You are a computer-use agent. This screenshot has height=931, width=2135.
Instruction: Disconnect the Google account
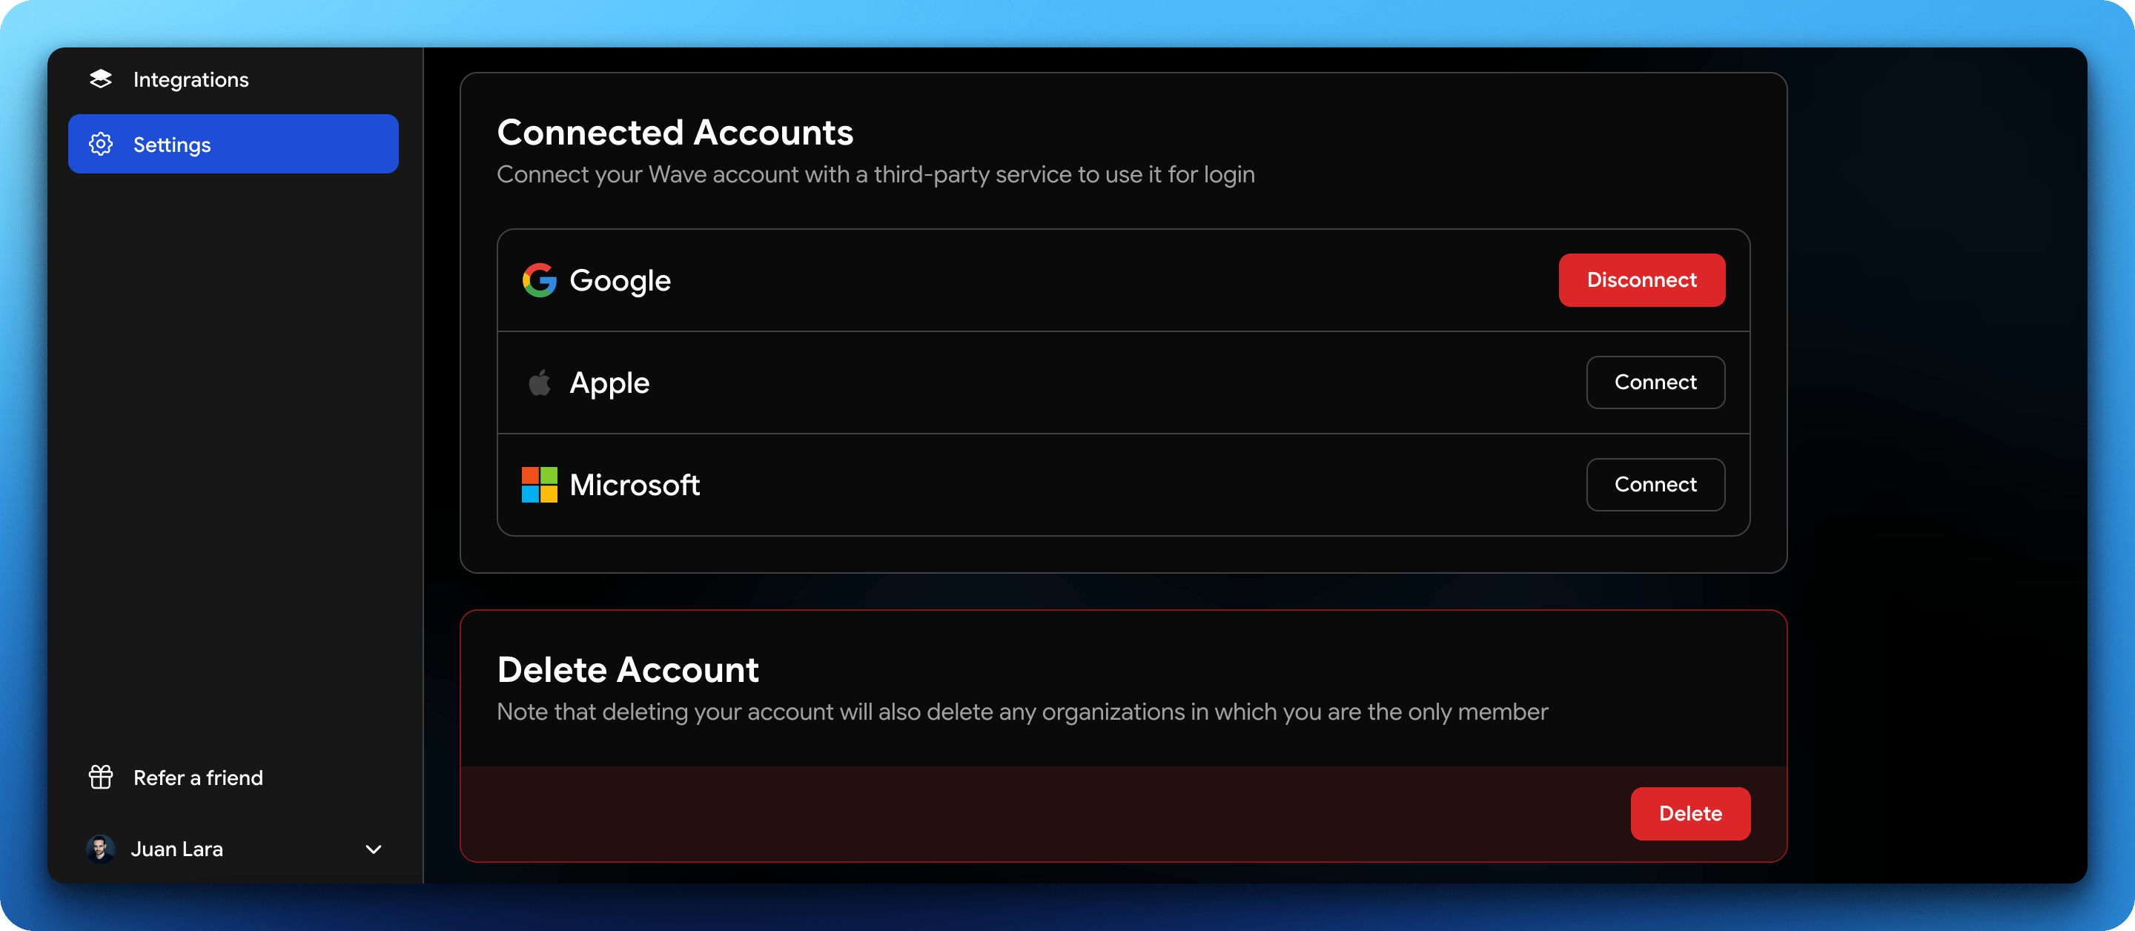(1641, 280)
